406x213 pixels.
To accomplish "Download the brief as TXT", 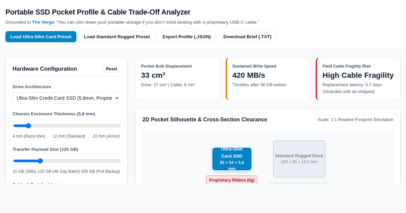I will [247, 37].
